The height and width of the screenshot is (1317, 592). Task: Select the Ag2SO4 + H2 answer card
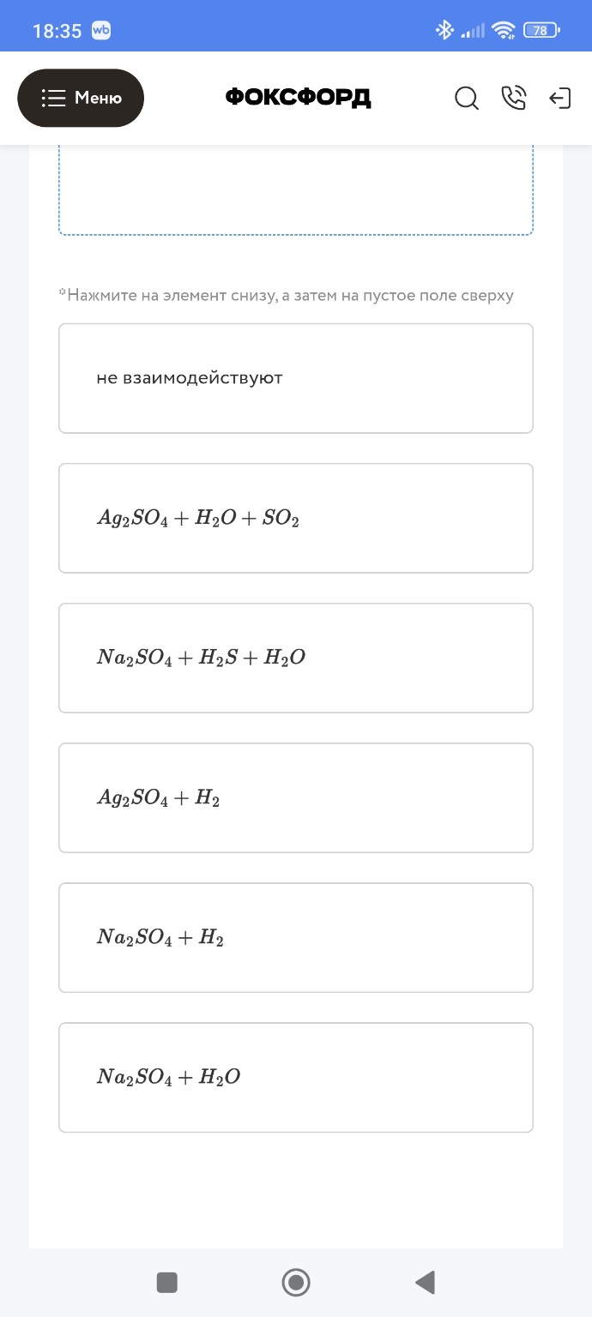[x=296, y=797]
